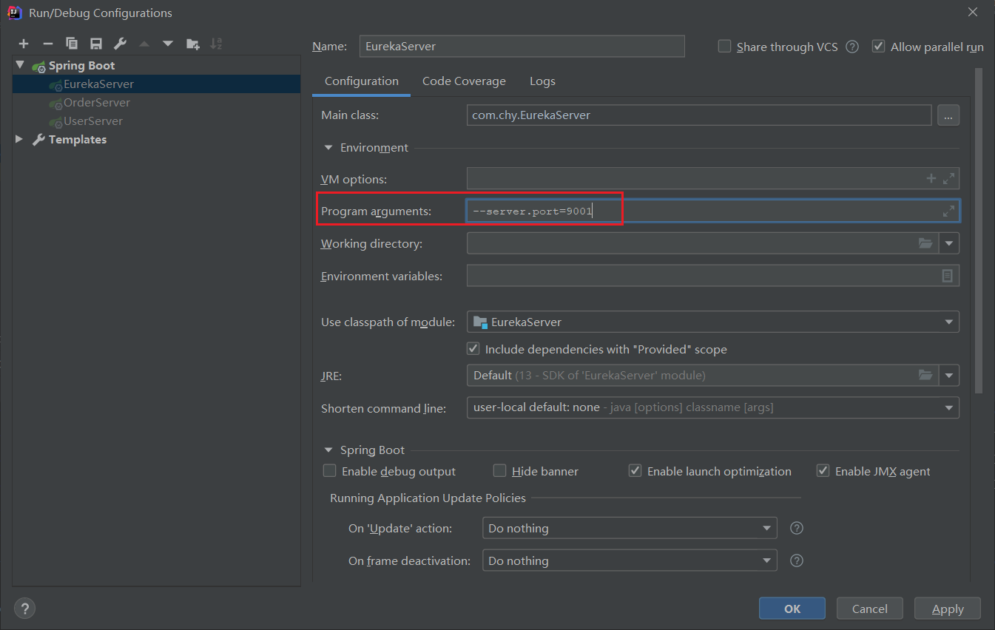Click the Apply button
The width and height of the screenshot is (995, 630).
click(x=948, y=609)
